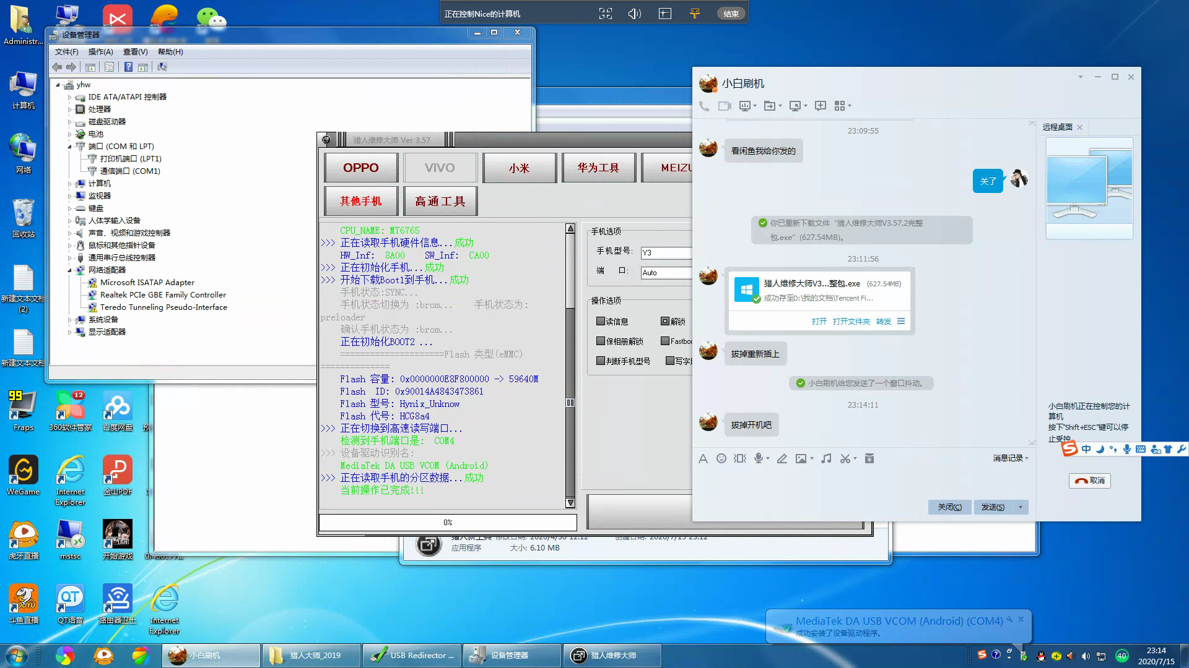
Task: Open the 操作(A) menu in Device Manager
Action: coord(100,52)
